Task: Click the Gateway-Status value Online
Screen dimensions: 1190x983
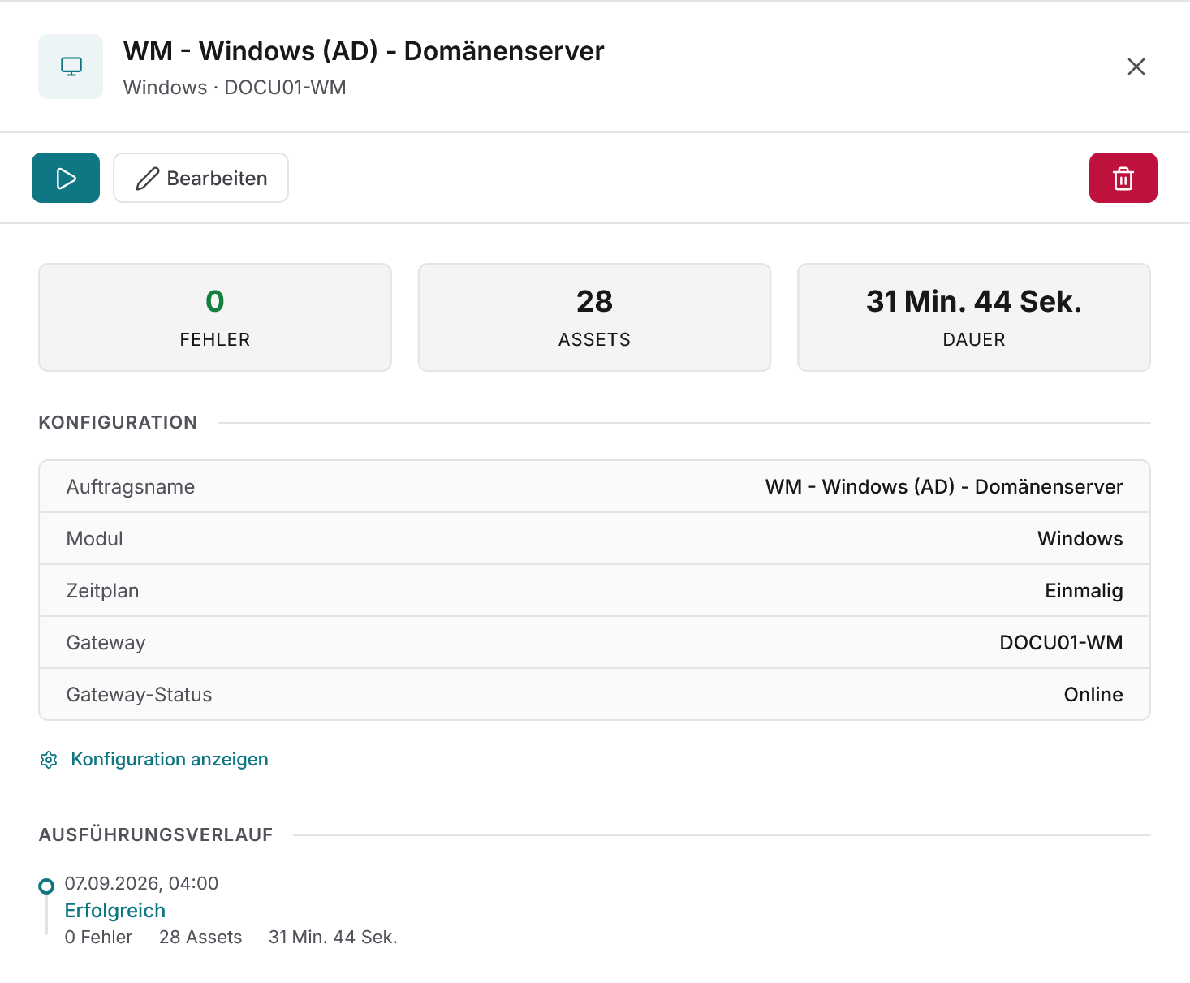Action: 1093,695
